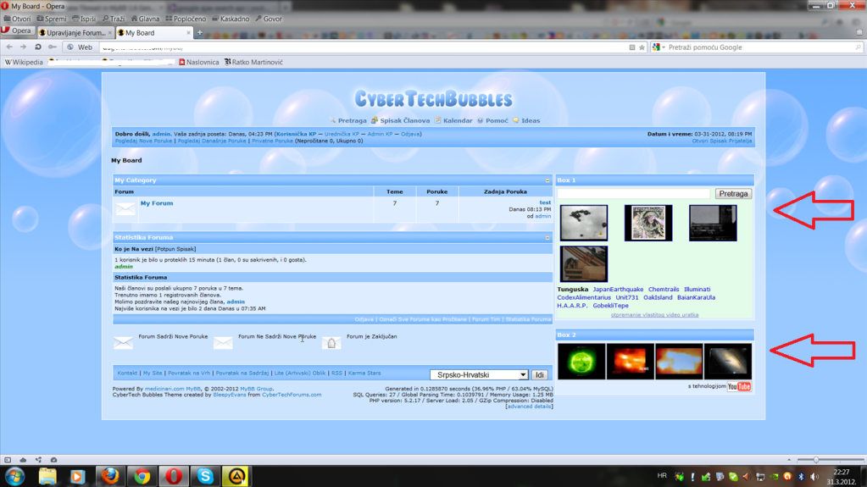Click the Spremi toolbar item
The height and width of the screenshot is (487, 867).
click(x=52, y=19)
